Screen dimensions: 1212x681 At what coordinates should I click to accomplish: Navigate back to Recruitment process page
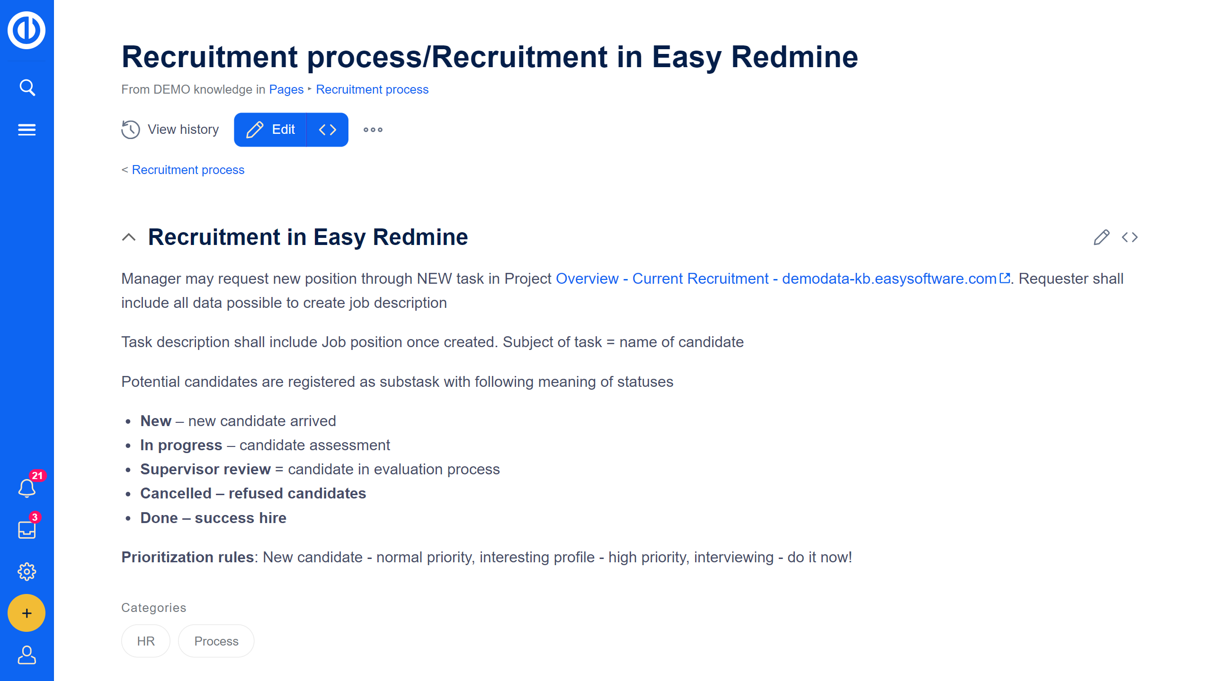point(188,170)
